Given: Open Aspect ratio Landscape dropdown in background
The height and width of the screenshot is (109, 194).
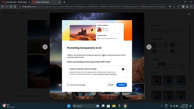Looking at the screenshot, I should (x=168, y=31).
